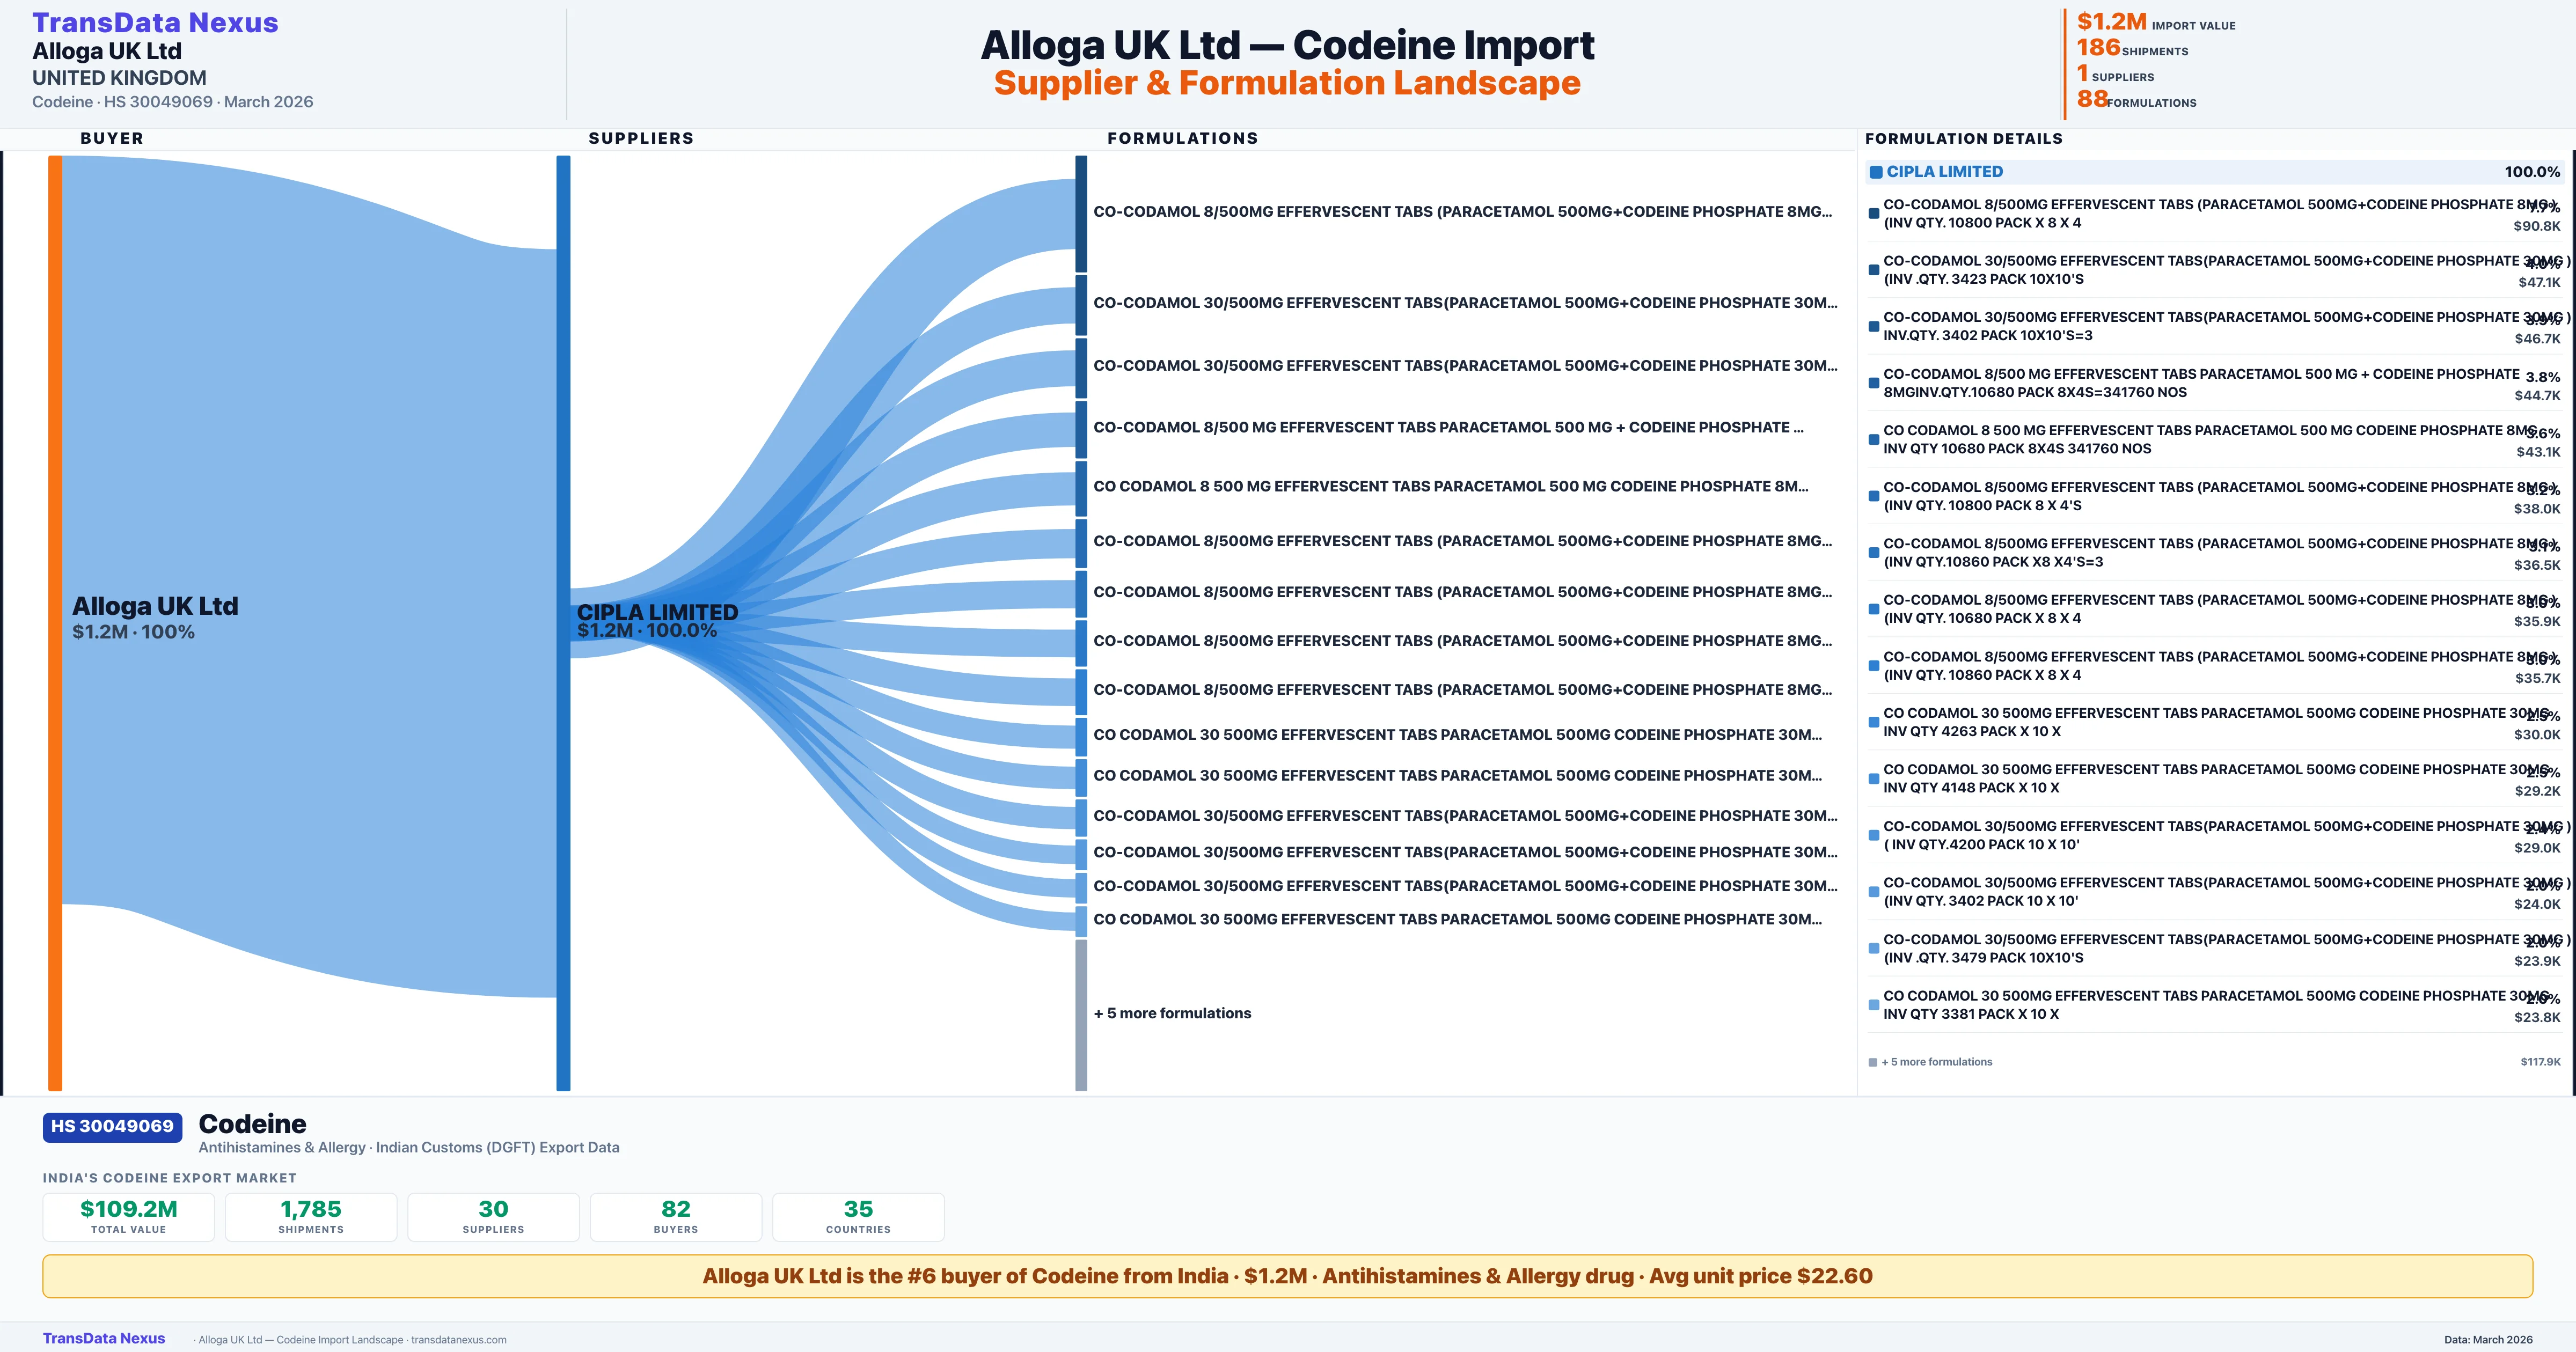Screen dimensions: 2576x1352
Task: Click the TransData Nexus footer link
Action: [104, 1338]
